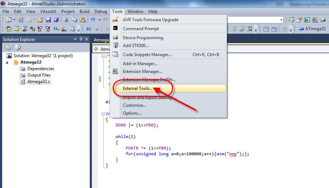The height and width of the screenshot is (188, 329).
Task: Click the Save floppy disk icon
Action: pyautogui.click(x=48, y=20)
